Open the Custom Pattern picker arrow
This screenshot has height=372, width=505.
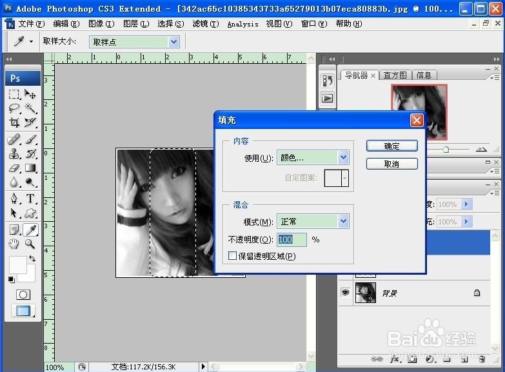[x=345, y=178]
